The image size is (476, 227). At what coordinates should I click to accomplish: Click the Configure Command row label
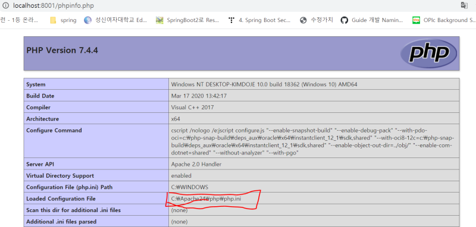[x=54, y=130]
